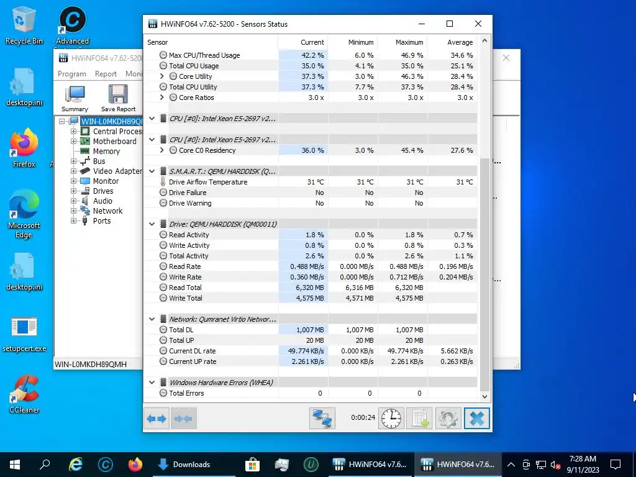Expand Video Adapter tree node

pyautogui.click(x=73, y=171)
